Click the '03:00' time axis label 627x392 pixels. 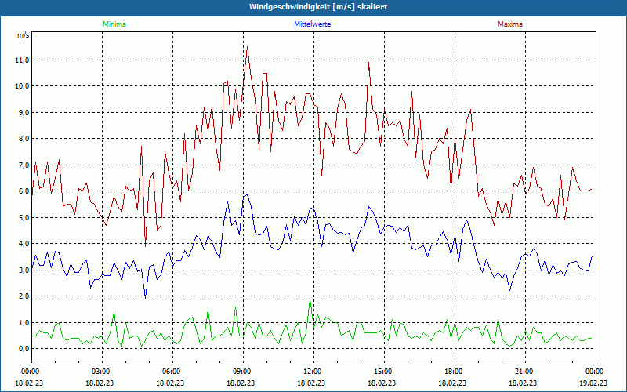tap(103, 372)
